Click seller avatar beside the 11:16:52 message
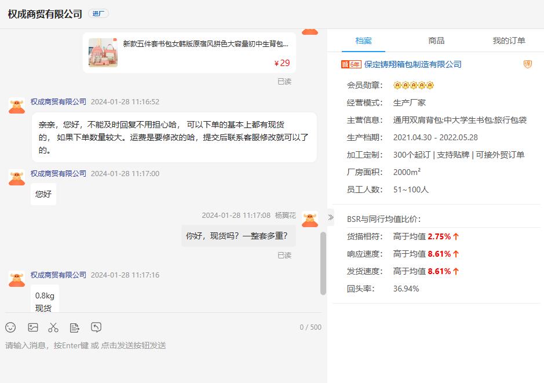The image size is (544, 383). click(x=17, y=105)
